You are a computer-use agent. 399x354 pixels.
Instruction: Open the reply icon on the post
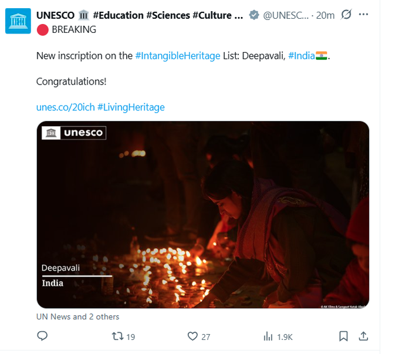pyautogui.click(x=42, y=336)
